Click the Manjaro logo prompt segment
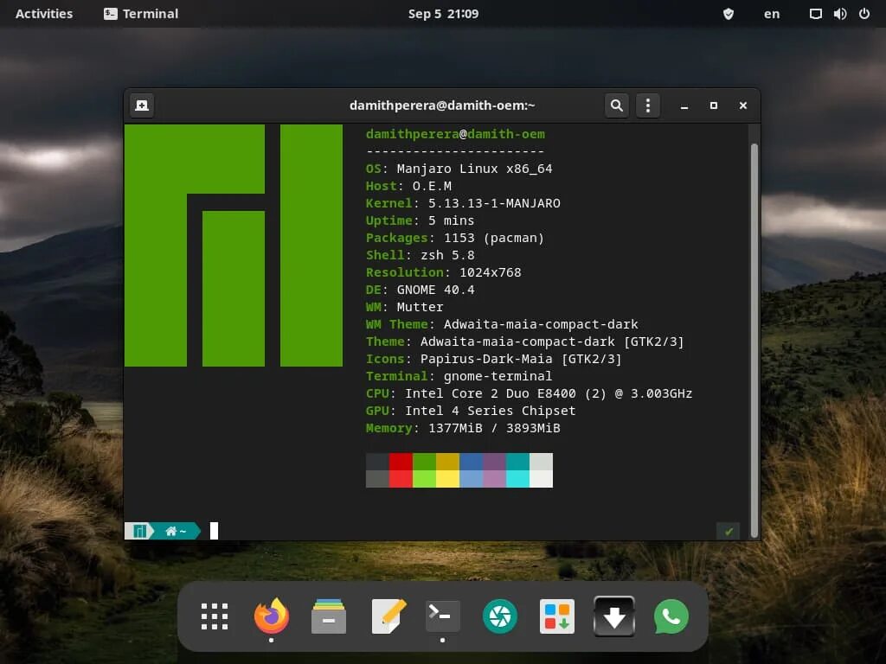Viewport: 886px width, 664px height. pos(139,531)
